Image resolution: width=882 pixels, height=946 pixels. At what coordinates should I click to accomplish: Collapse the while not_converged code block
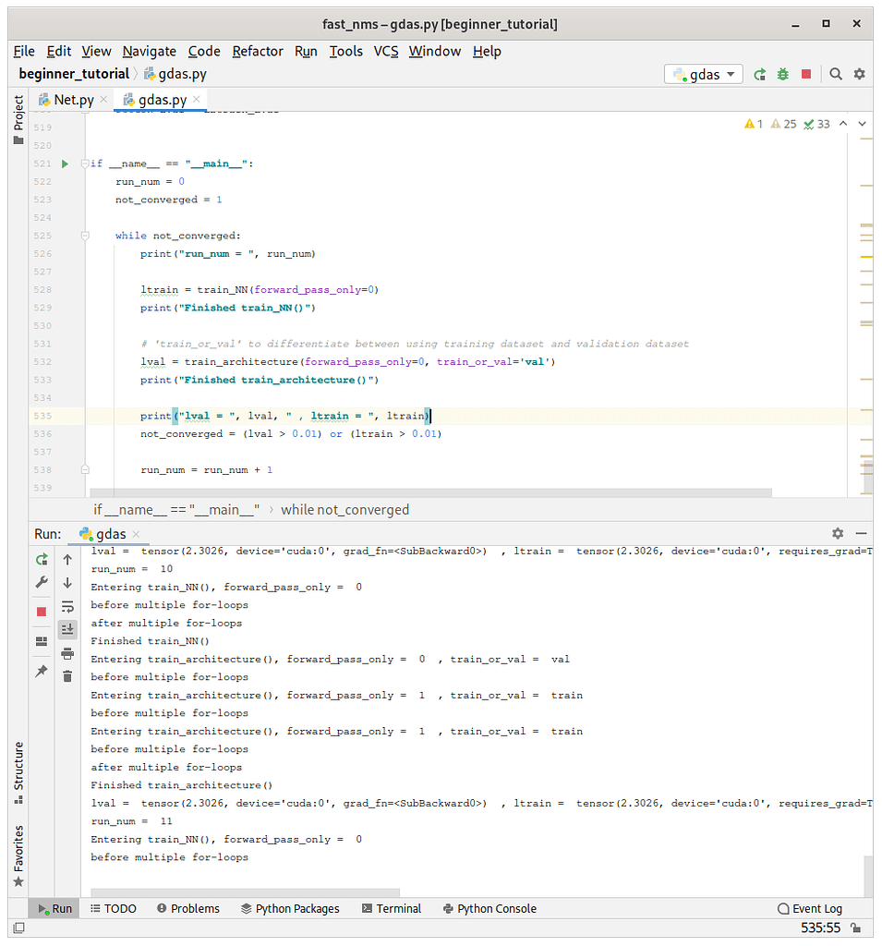click(85, 236)
